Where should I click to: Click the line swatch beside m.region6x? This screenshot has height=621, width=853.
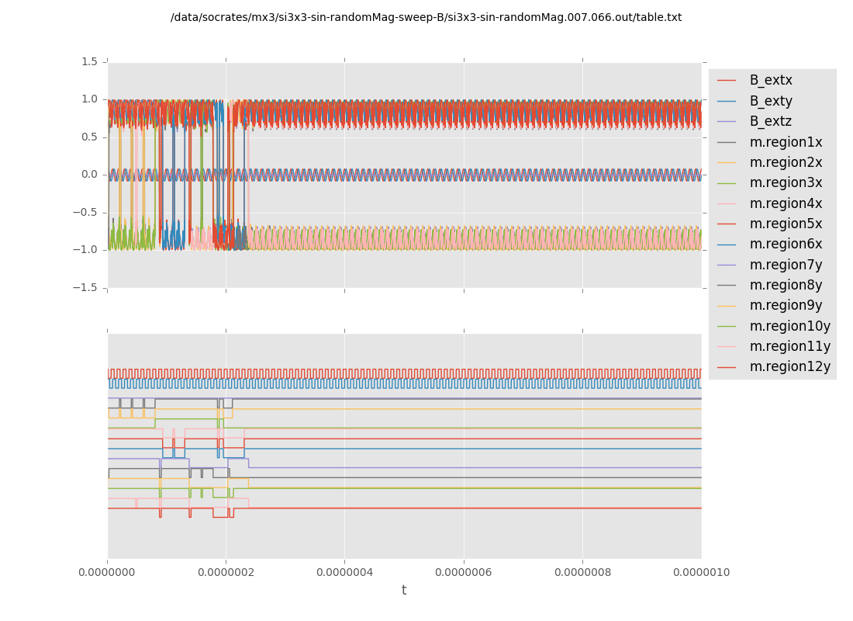tap(727, 245)
